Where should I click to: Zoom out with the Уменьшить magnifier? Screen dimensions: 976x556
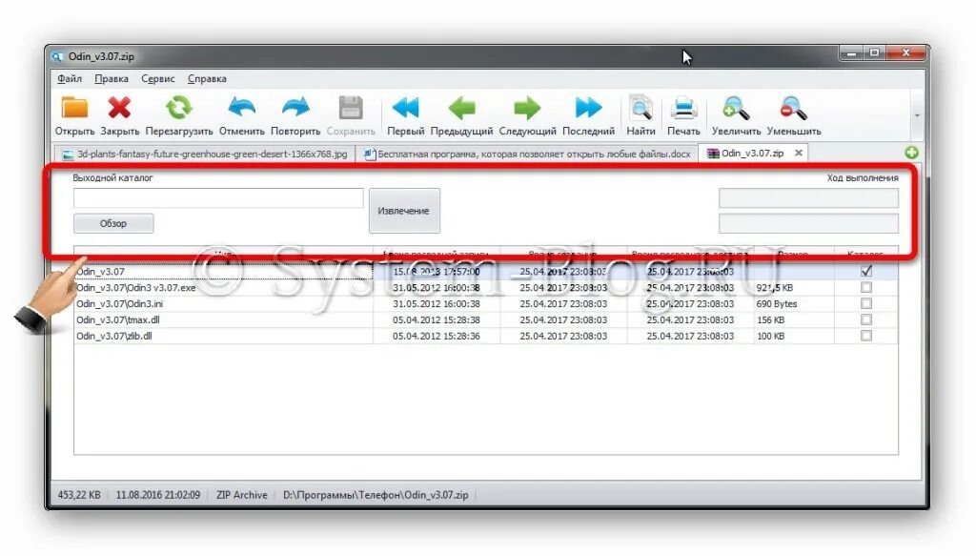[794, 109]
